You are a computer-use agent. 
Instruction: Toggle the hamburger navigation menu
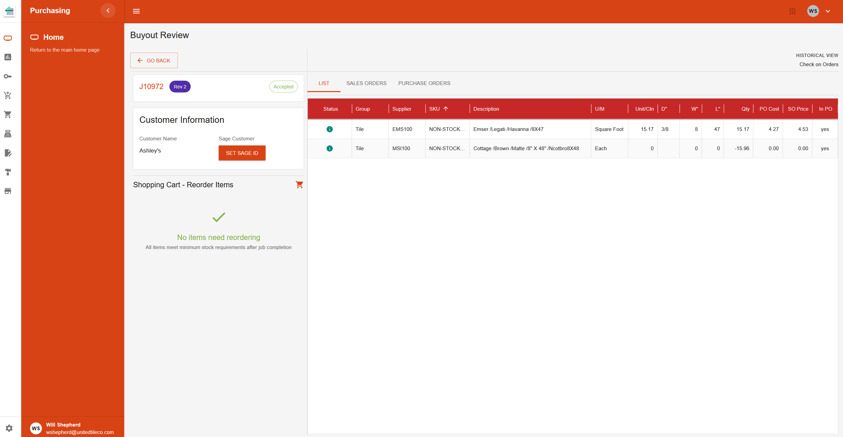[136, 11]
